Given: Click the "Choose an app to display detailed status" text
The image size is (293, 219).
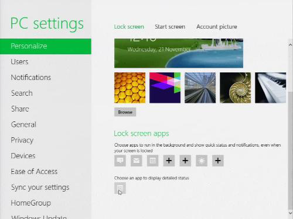Looking at the screenshot, I should coord(152,178).
